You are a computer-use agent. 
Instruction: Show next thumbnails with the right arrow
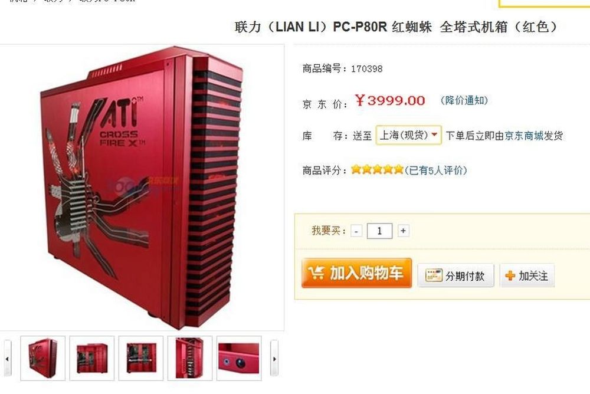click(x=274, y=358)
